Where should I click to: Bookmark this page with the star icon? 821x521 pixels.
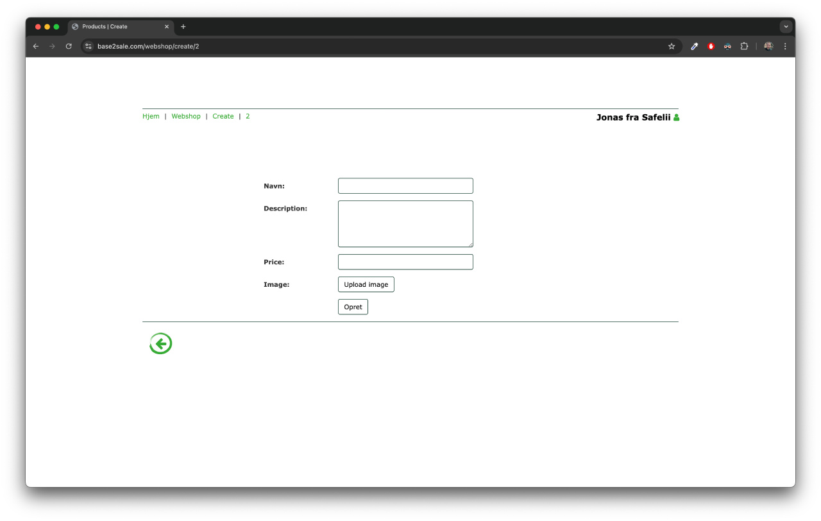tap(672, 46)
